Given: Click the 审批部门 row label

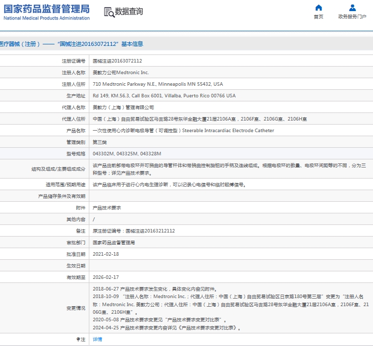Looking at the screenshot, I should point(76,243).
